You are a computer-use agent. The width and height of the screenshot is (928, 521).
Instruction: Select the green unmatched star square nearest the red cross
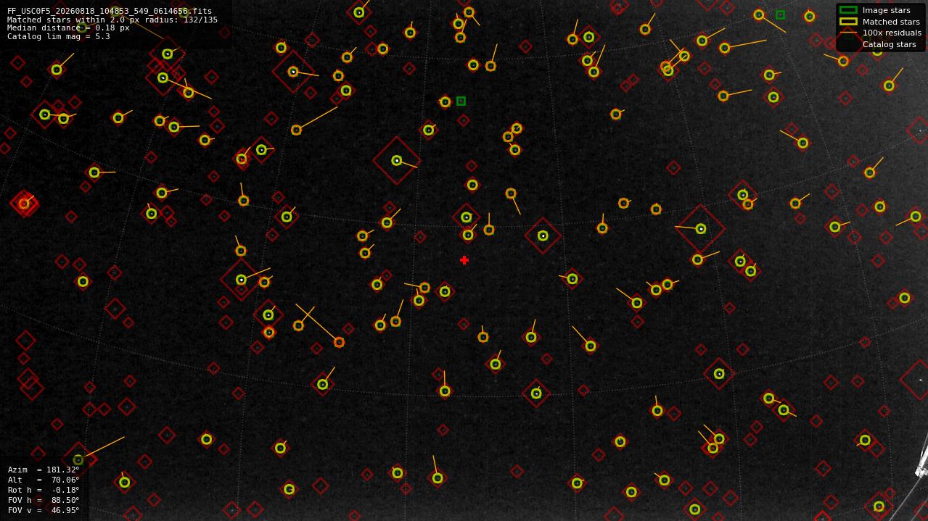click(461, 101)
